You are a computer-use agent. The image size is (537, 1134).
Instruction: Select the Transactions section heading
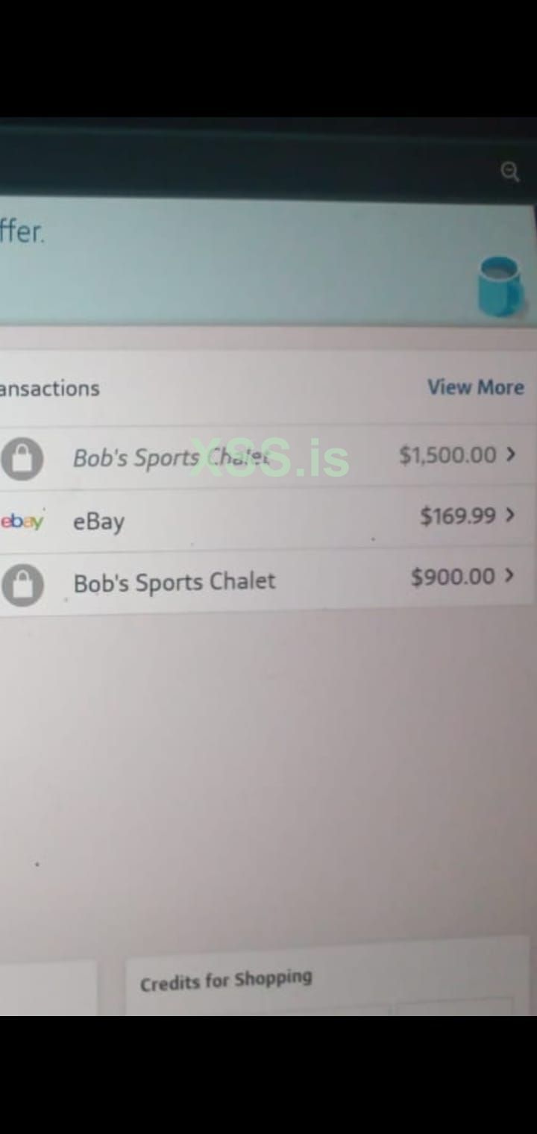point(49,389)
